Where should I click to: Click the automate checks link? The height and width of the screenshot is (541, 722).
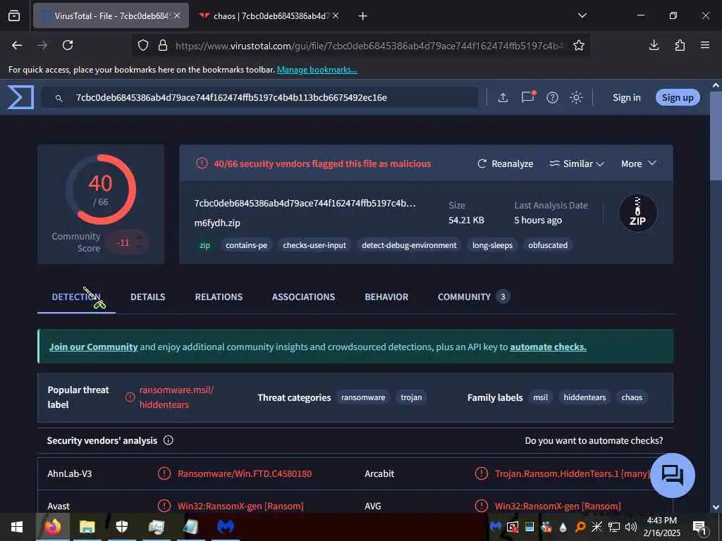pos(548,347)
